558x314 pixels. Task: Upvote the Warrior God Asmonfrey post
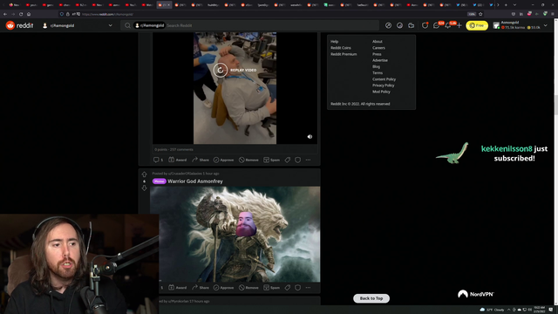coord(144,174)
